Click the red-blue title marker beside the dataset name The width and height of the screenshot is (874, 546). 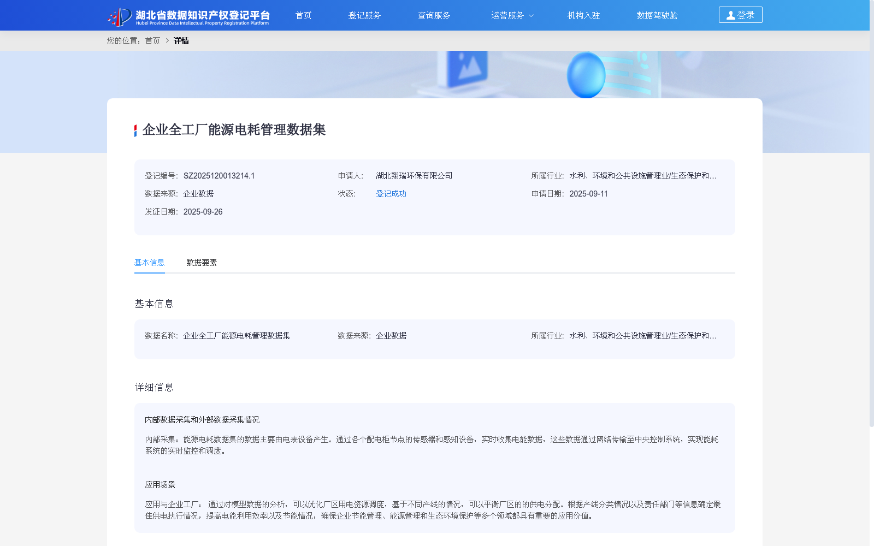(x=135, y=130)
